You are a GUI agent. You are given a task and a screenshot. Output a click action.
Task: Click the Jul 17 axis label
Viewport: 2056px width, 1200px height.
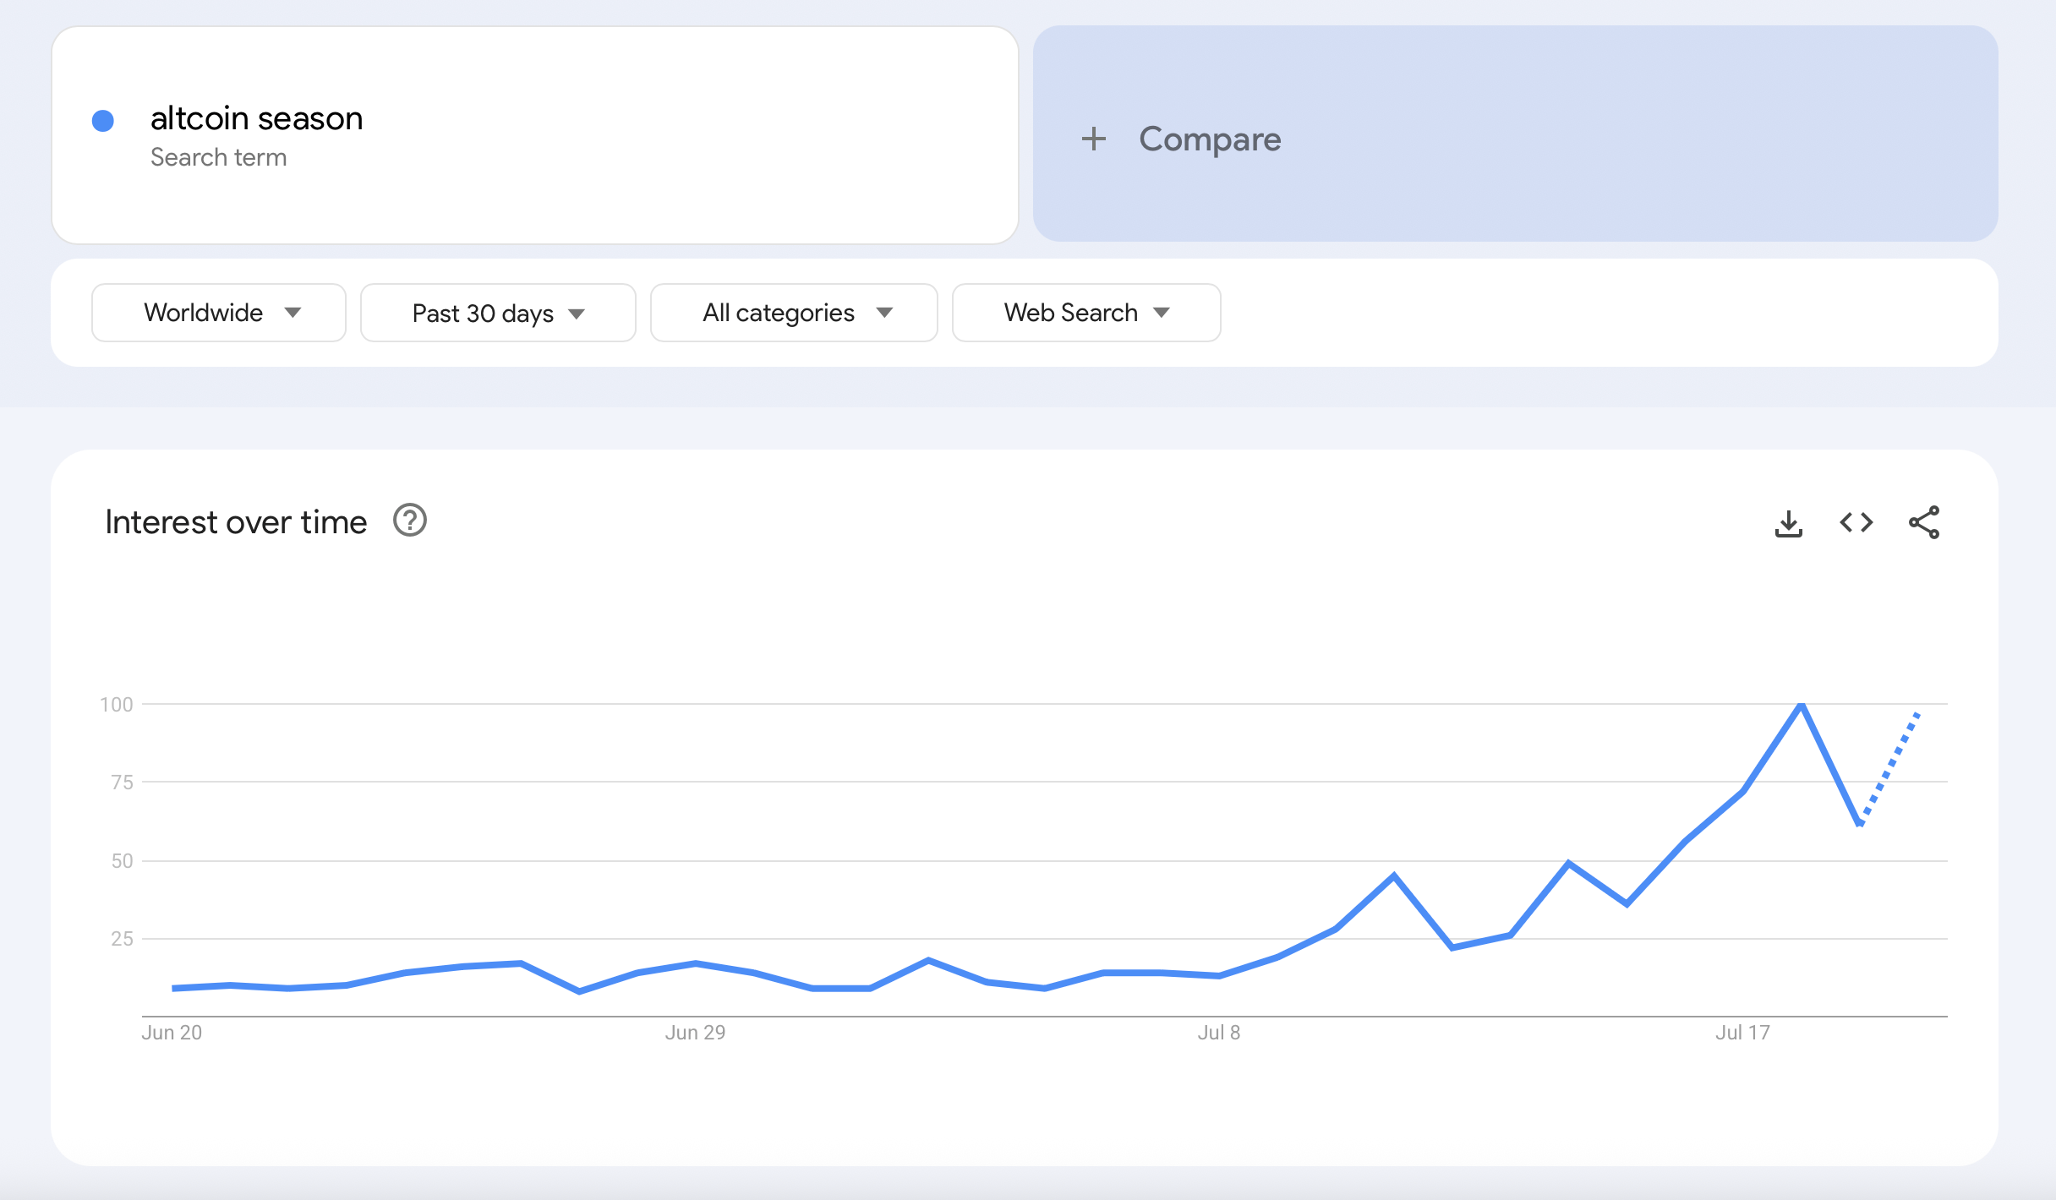pyautogui.click(x=1742, y=1033)
